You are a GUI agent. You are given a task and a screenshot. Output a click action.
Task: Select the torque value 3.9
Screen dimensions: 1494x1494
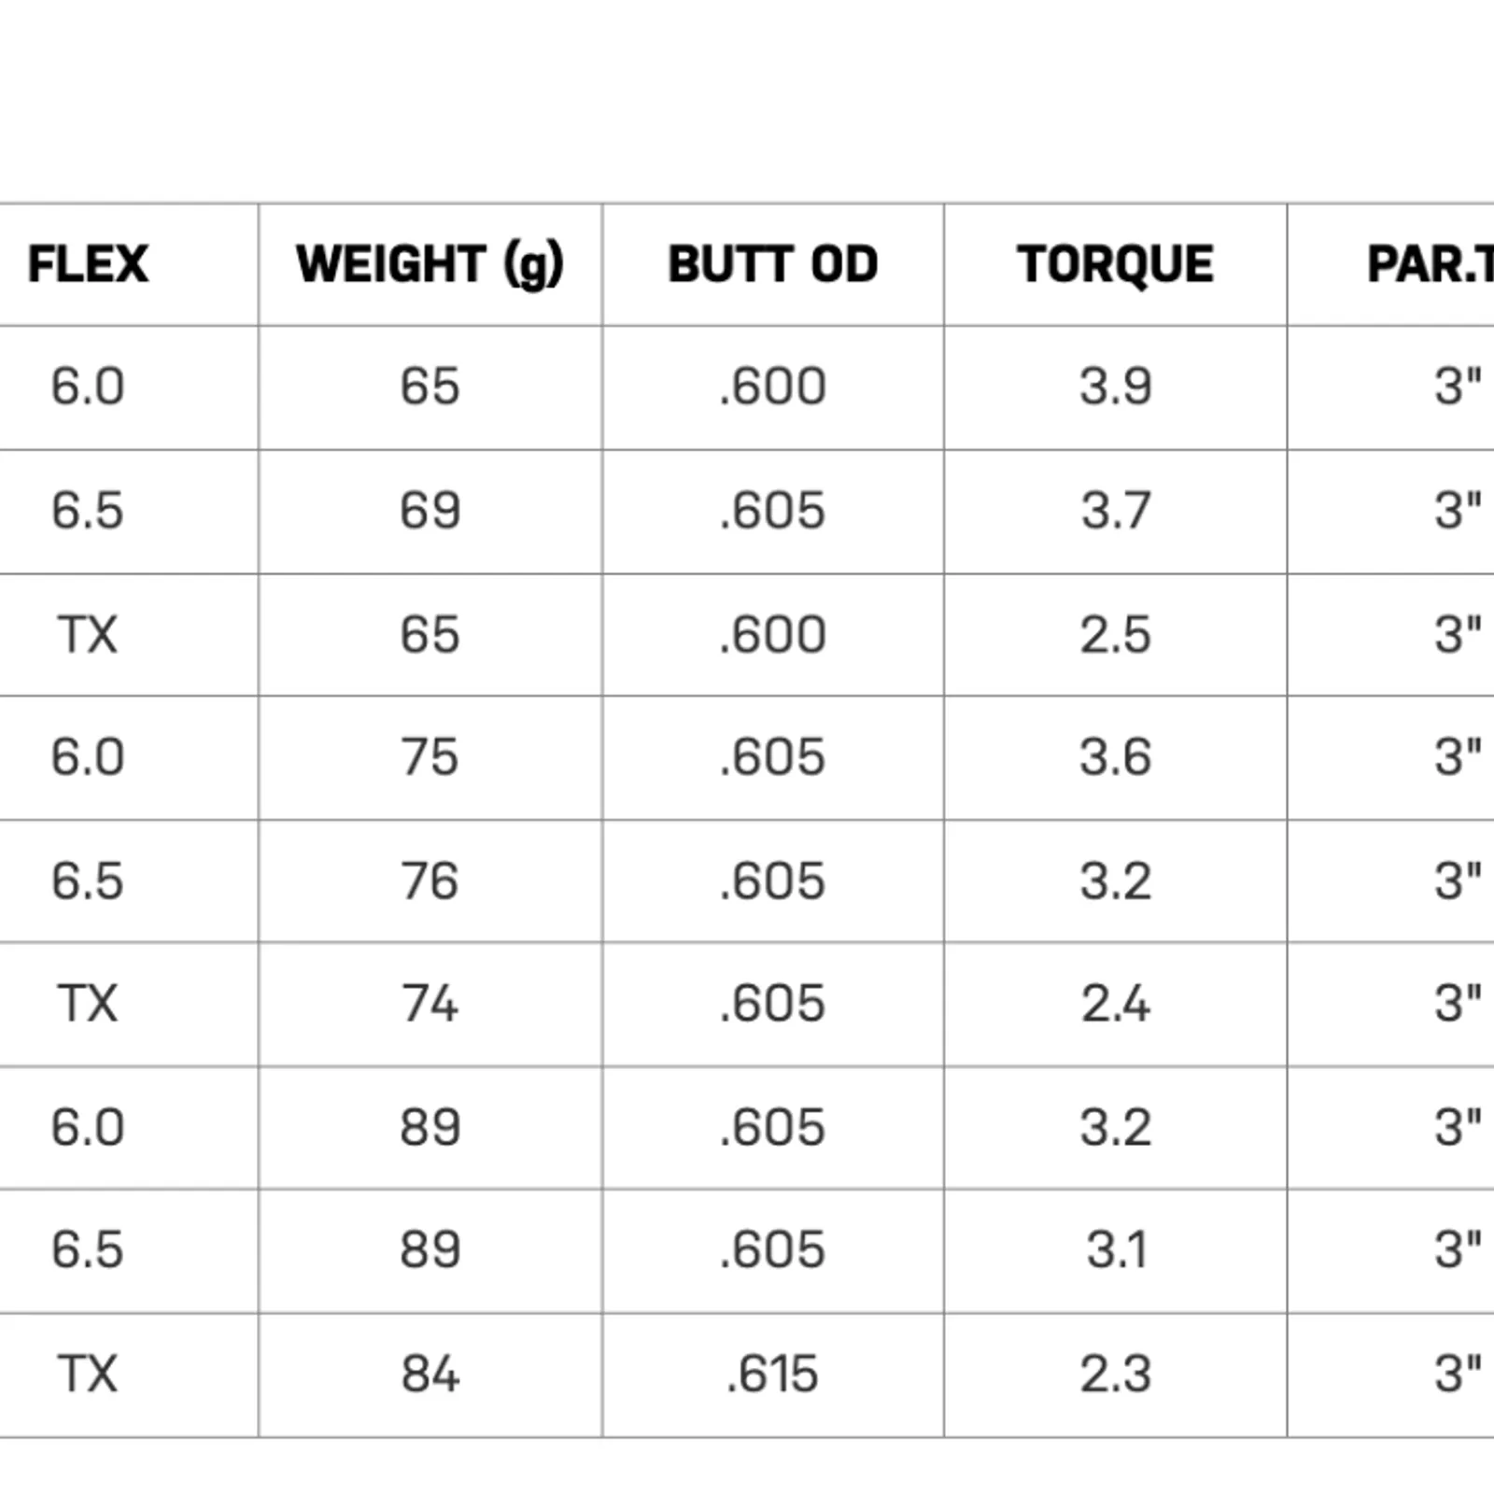tap(1115, 387)
